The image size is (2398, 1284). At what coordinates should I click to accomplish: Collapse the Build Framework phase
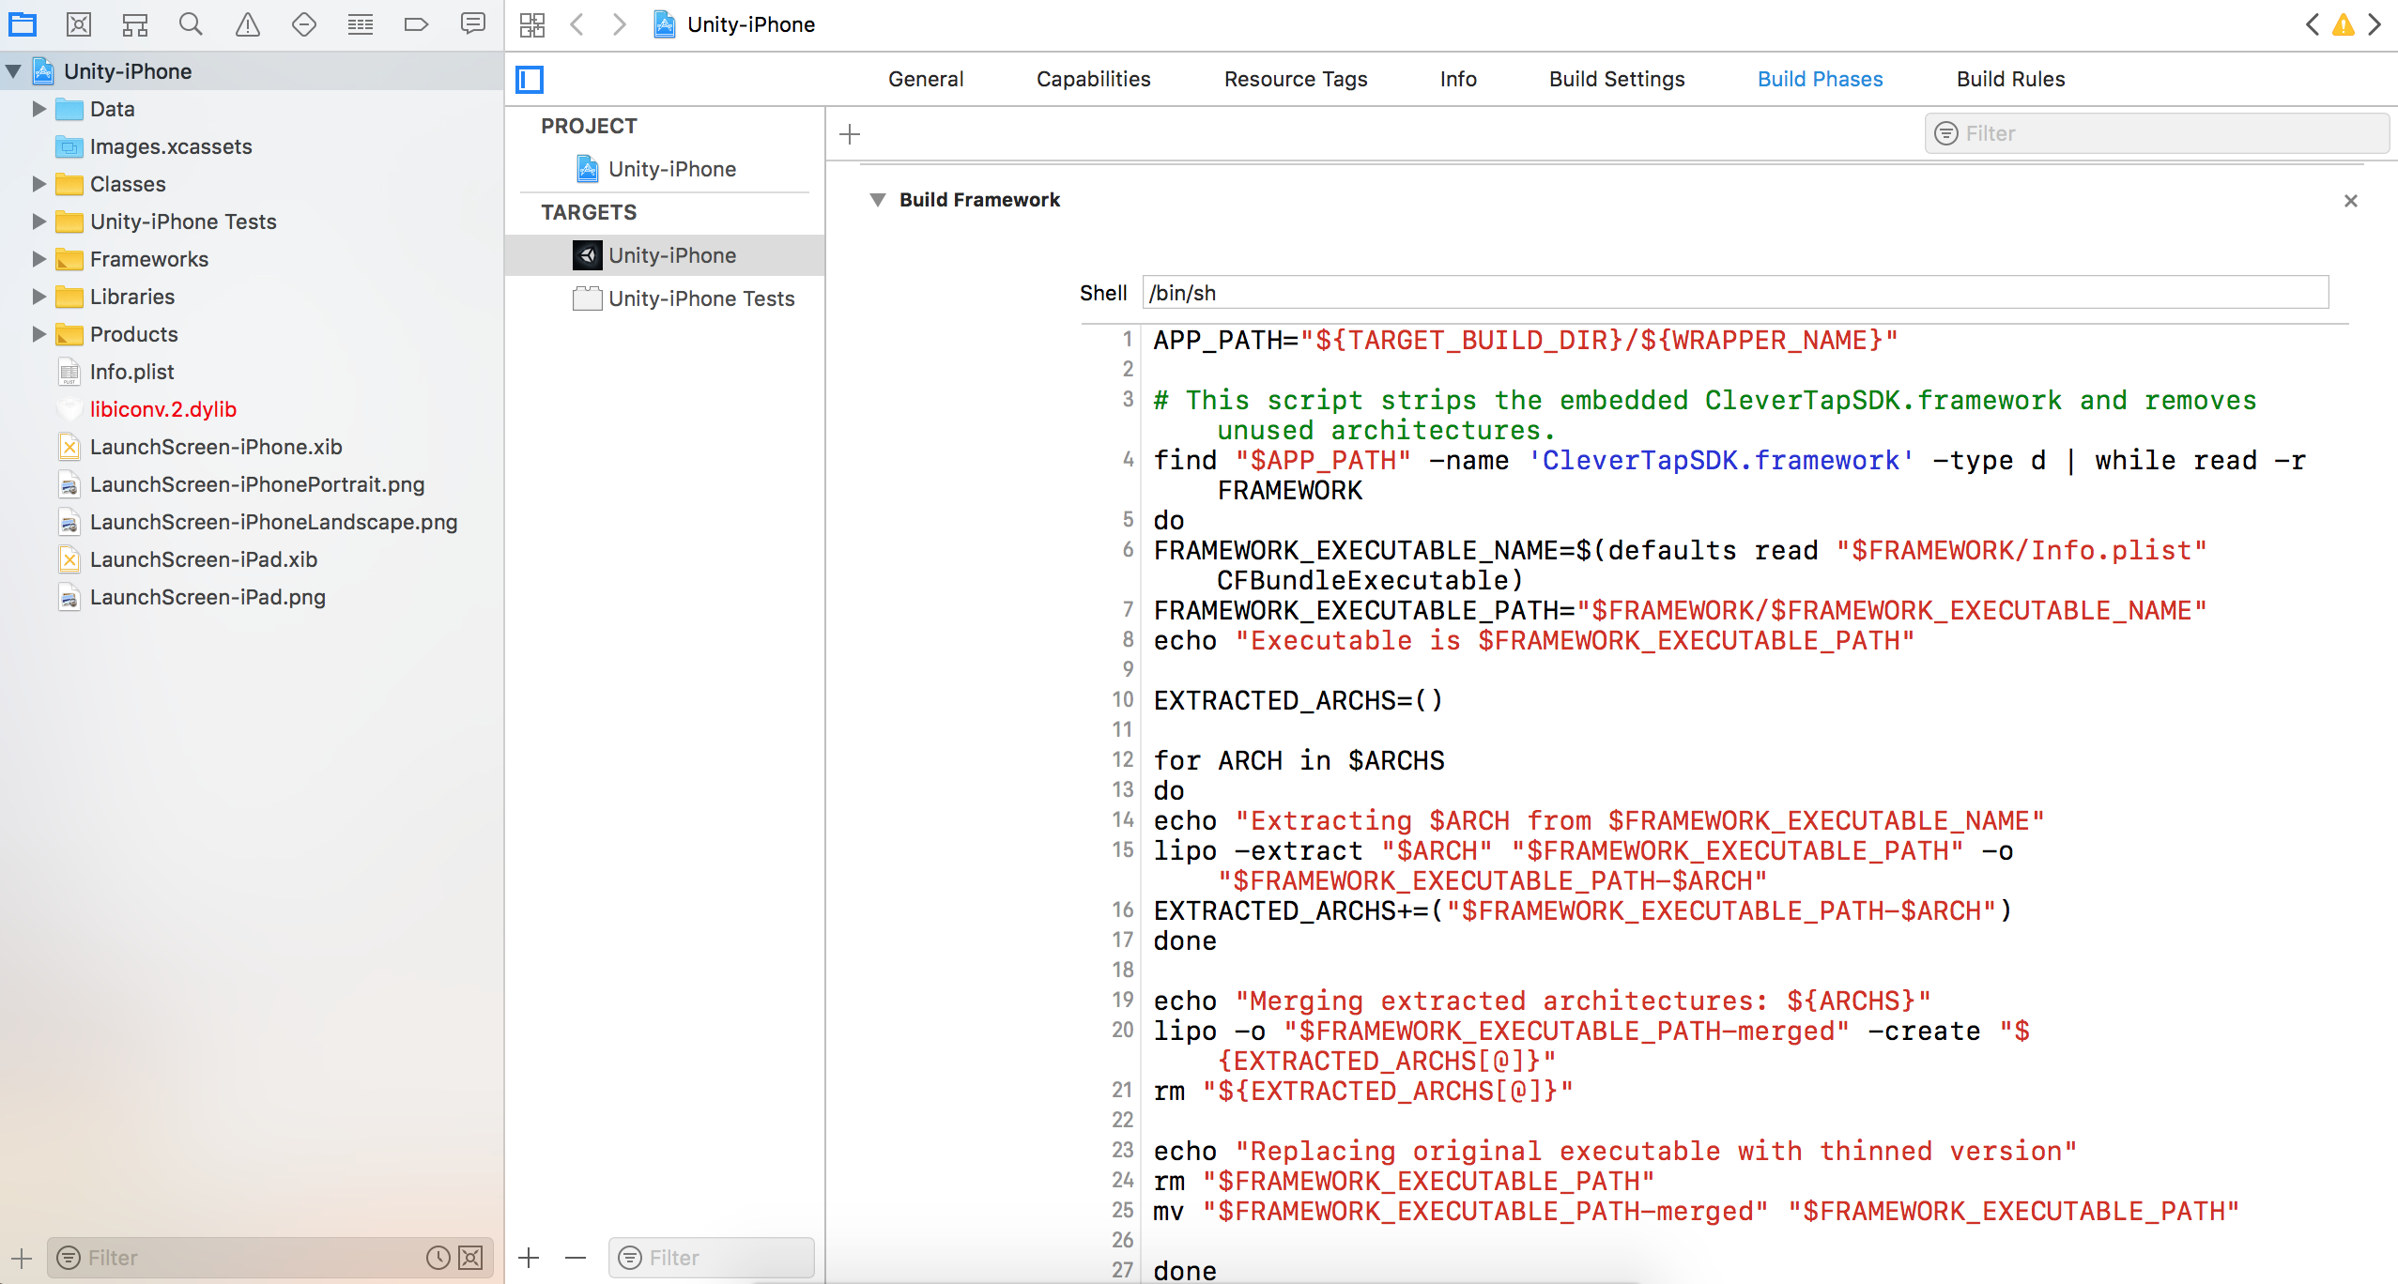tap(878, 200)
